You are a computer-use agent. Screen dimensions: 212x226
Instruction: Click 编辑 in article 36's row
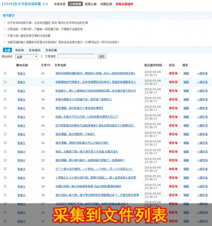click(x=186, y=125)
